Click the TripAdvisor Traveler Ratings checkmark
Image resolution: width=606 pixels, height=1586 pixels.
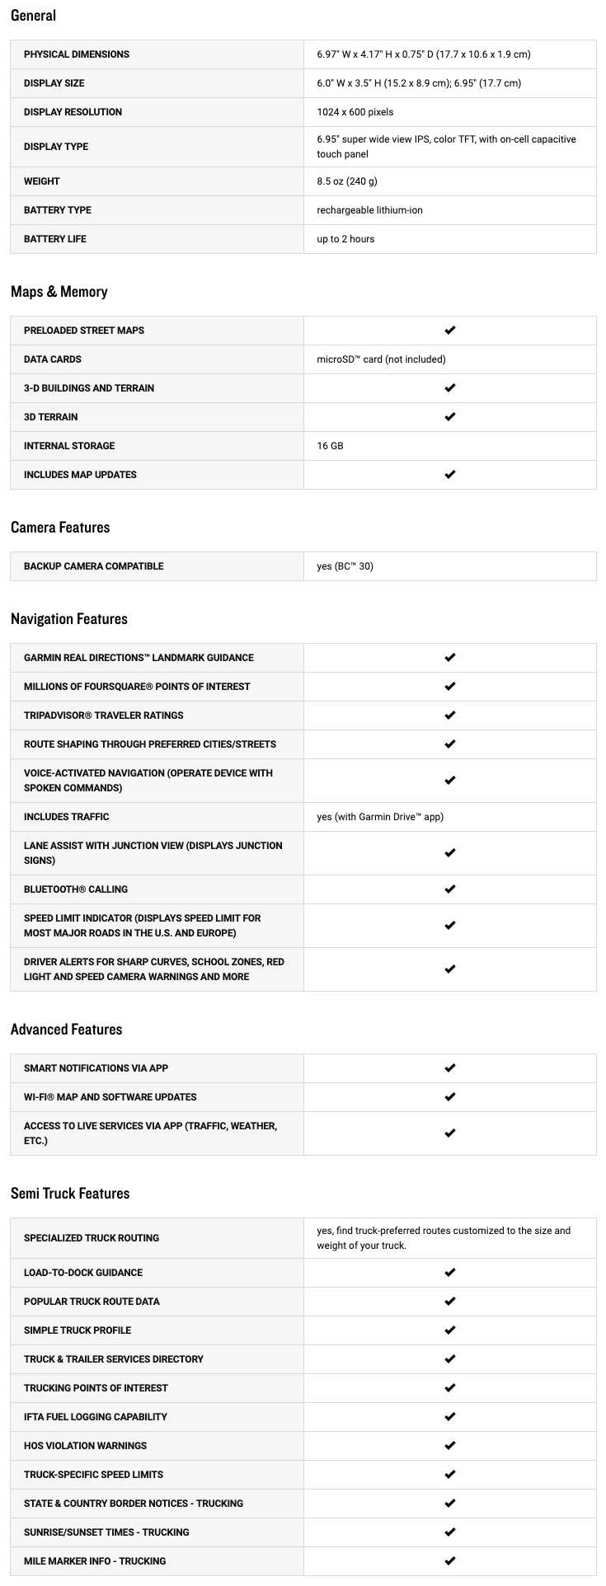click(449, 716)
